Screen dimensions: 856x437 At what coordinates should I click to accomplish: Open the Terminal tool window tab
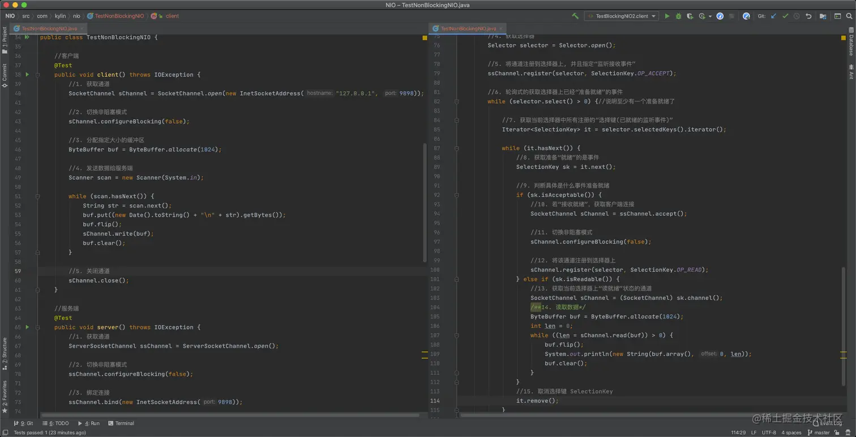coord(121,423)
